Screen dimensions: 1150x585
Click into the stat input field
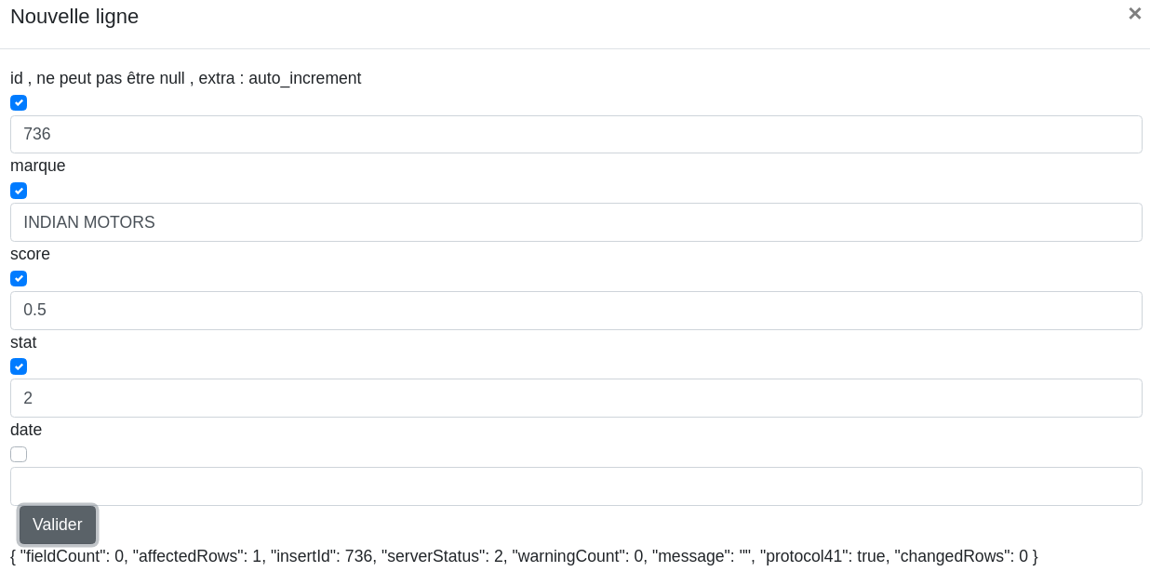coord(576,398)
